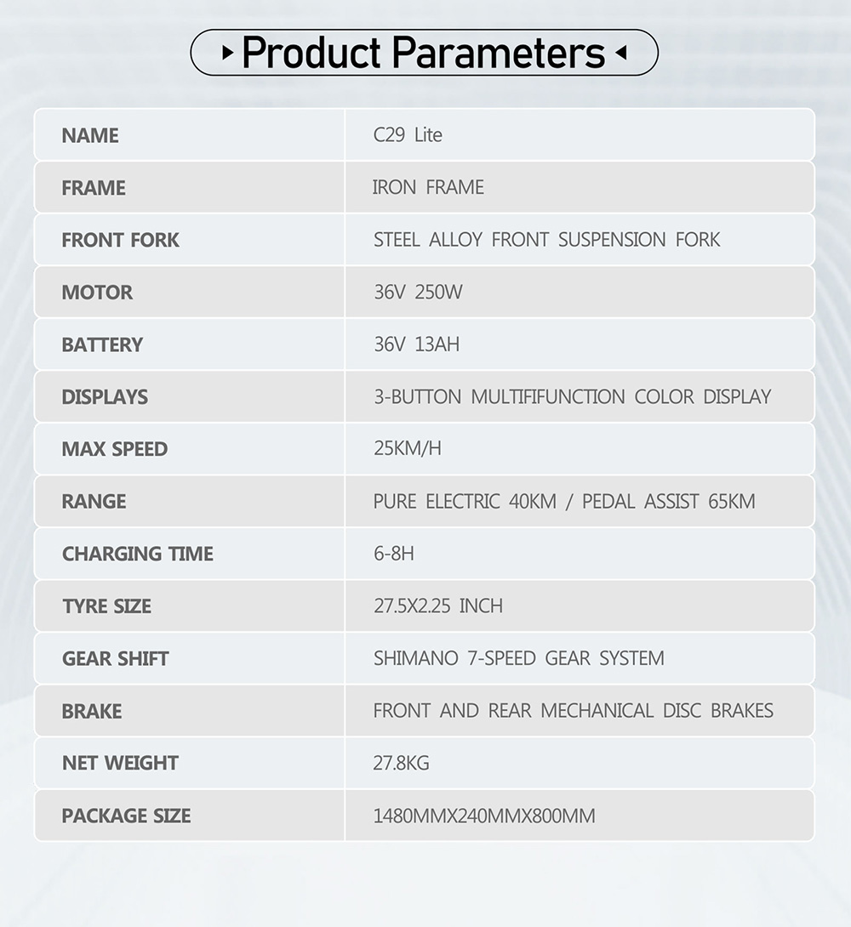The height and width of the screenshot is (927, 851).
Task: Select the NAME row label
Action: coord(90,135)
